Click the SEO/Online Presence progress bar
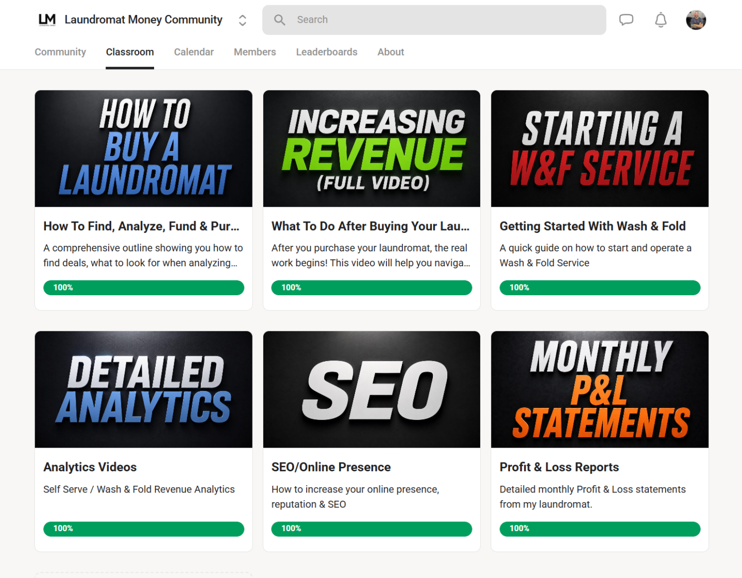This screenshot has height=578, width=742. 372,529
